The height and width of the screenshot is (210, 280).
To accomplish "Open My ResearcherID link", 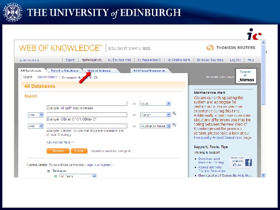I will pyautogui.click(x=149, y=60).
